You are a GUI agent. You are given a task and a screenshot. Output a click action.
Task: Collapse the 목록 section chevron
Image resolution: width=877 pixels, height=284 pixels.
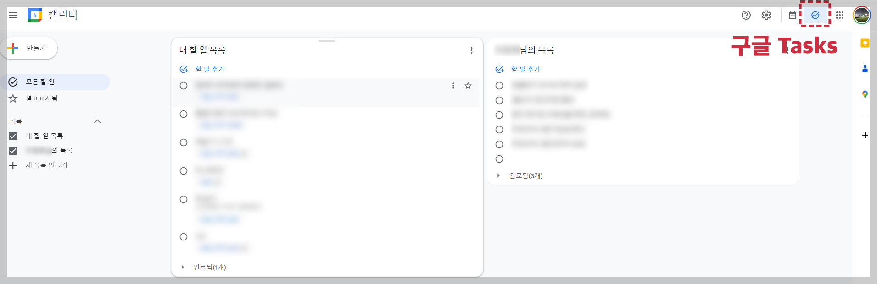click(x=97, y=121)
